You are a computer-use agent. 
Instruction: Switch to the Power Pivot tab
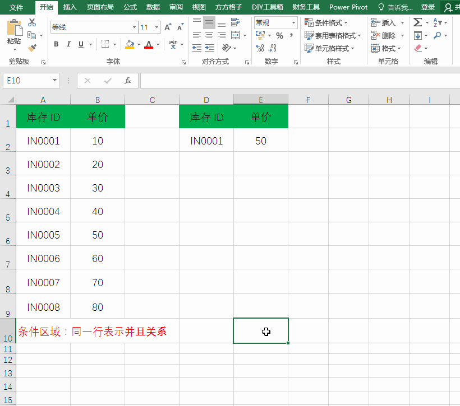pyautogui.click(x=348, y=7)
